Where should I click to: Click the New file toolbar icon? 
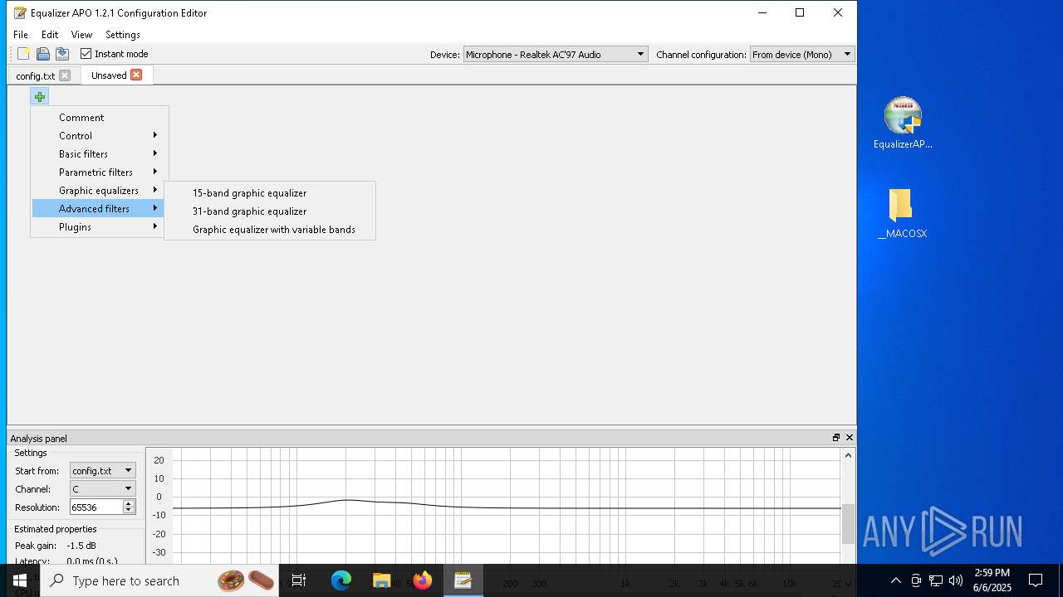[23, 54]
